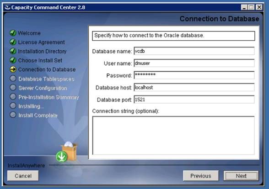This screenshot has height=189, width=269.
Task: Click the 'Specify how to connect' instruction text
Action: pyautogui.click(x=149, y=36)
